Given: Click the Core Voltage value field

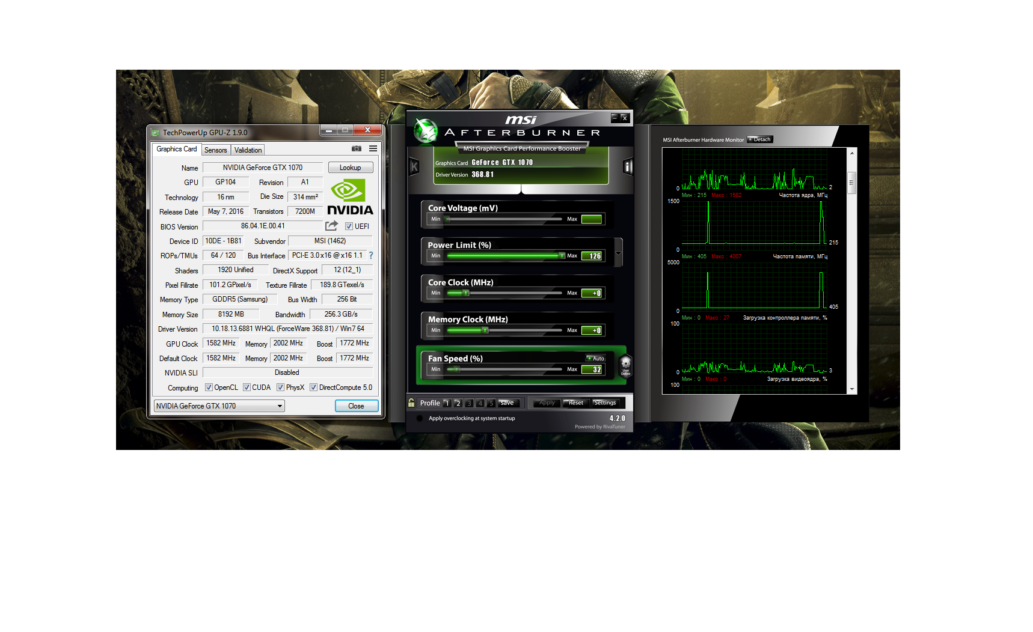Looking at the screenshot, I should pyautogui.click(x=592, y=219).
